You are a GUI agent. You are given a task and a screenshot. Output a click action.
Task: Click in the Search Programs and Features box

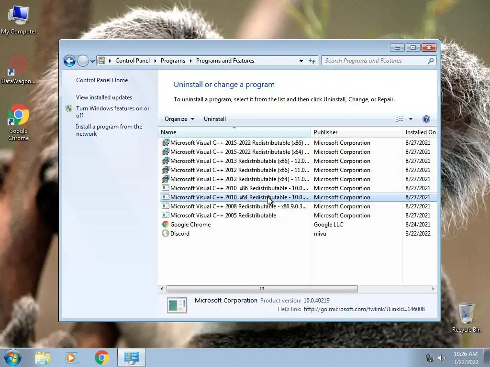(x=375, y=61)
